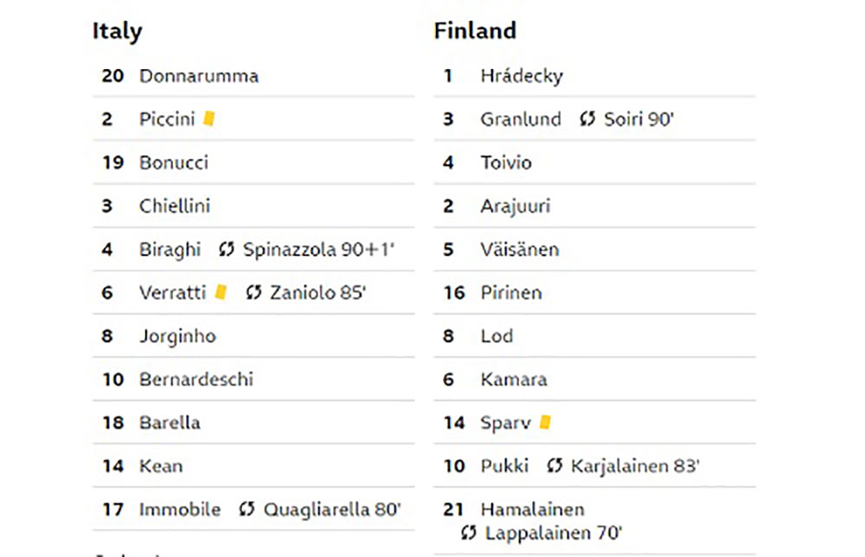The height and width of the screenshot is (557, 865).
Task: Click player name Hamalainen
Action: [532, 509]
